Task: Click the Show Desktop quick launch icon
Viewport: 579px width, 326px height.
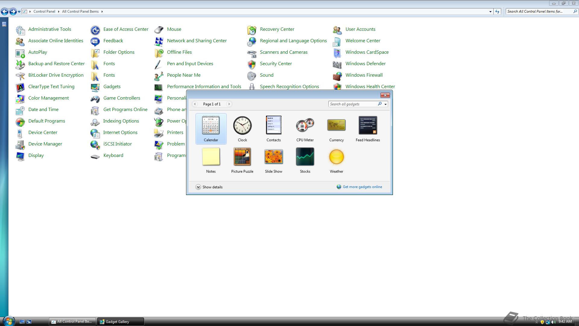Action: coord(22,322)
